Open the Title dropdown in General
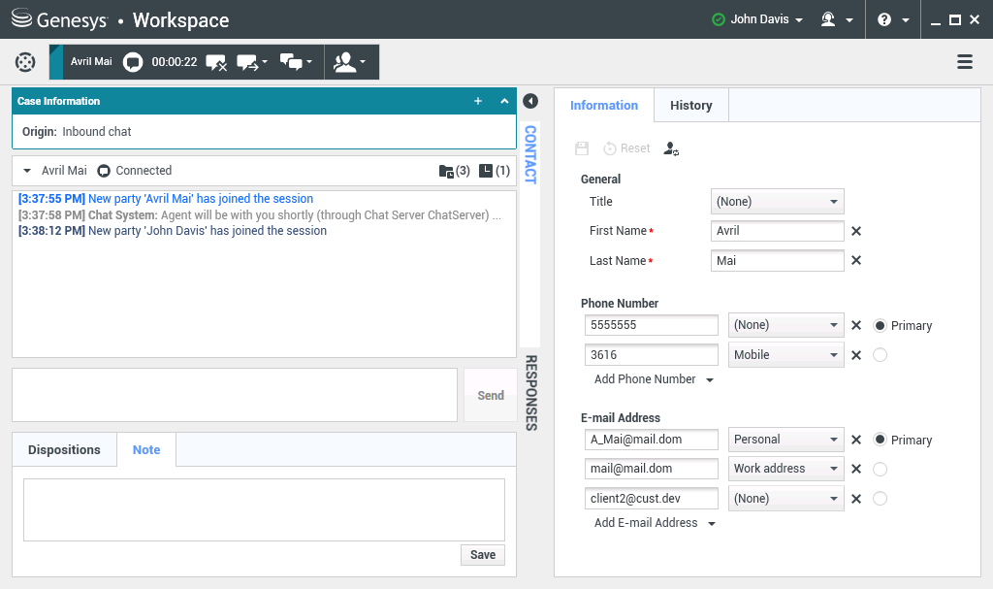The width and height of the screenshot is (993, 589). pos(777,202)
